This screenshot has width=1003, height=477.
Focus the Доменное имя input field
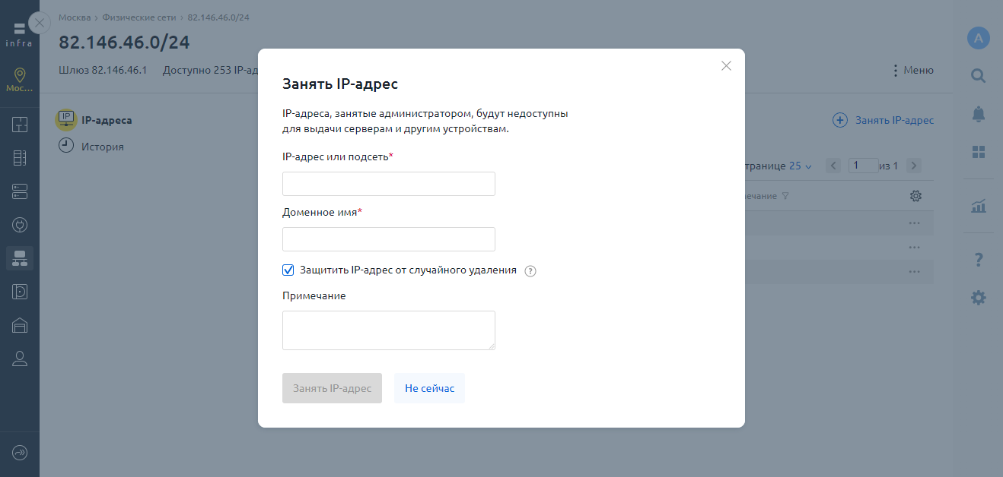pos(388,239)
